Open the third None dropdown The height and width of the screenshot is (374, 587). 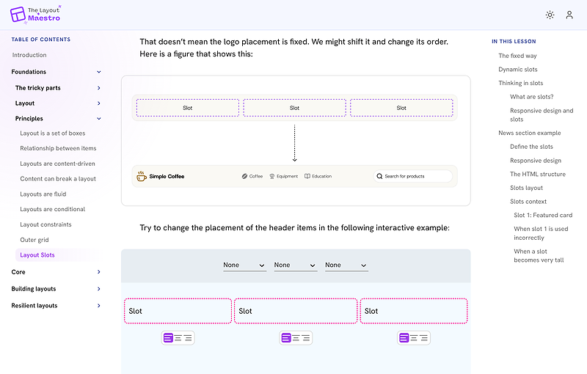(x=346, y=265)
